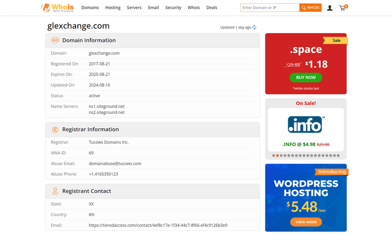Viewport: 391px width, 236px height.
Task: Select the first carousel dot
Action: (x=274, y=155)
